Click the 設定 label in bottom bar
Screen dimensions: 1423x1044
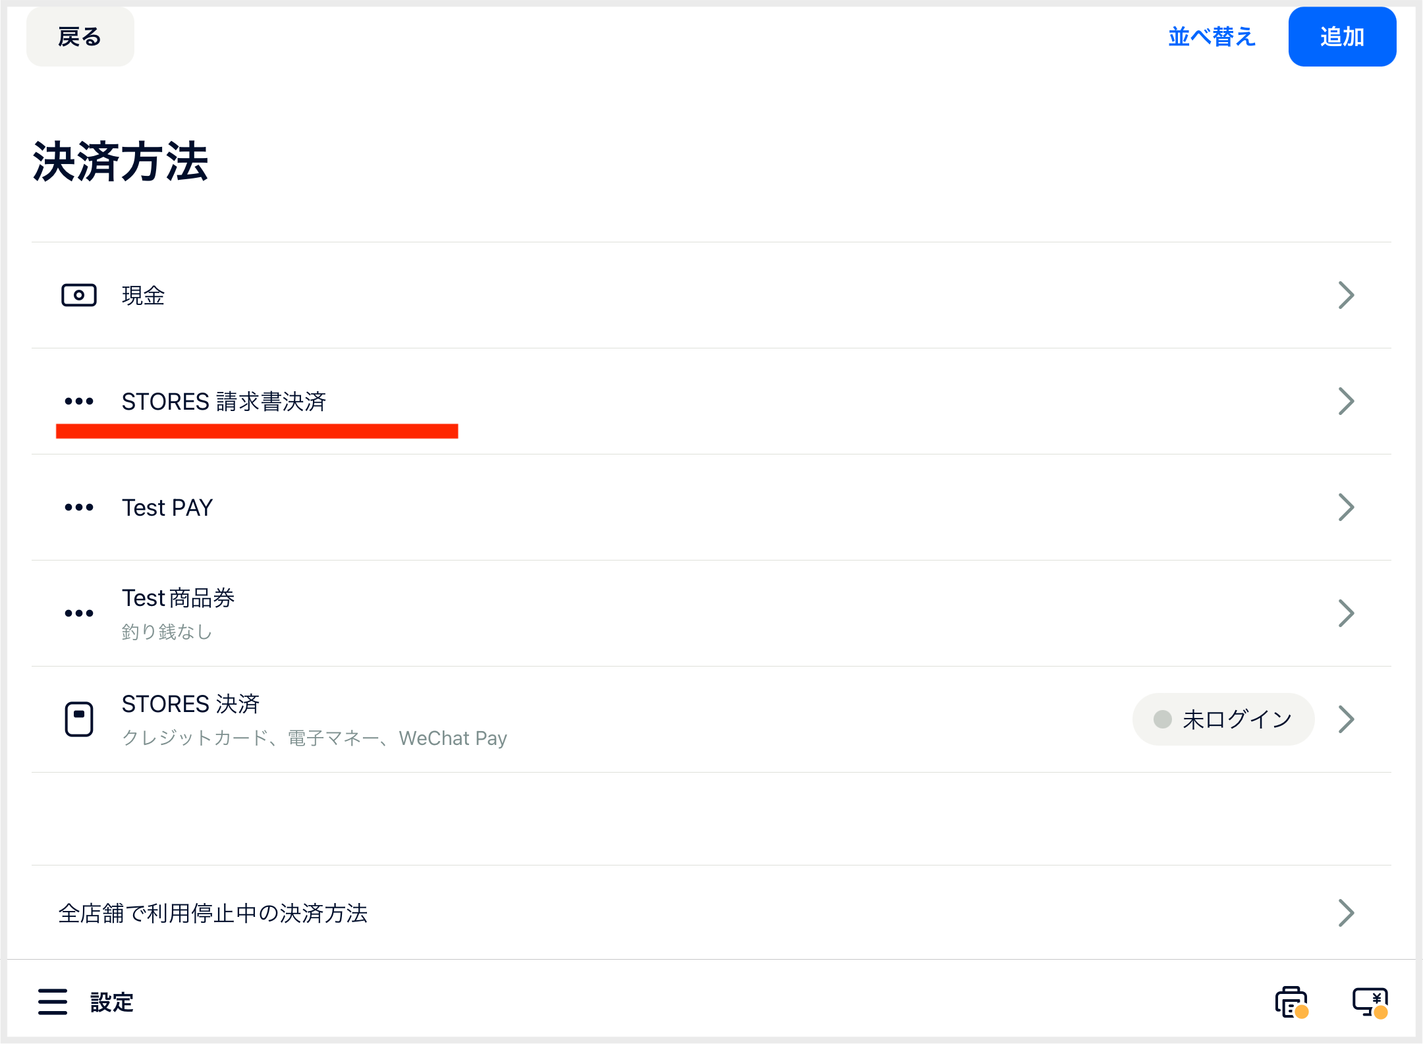(x=112, y=1002)
